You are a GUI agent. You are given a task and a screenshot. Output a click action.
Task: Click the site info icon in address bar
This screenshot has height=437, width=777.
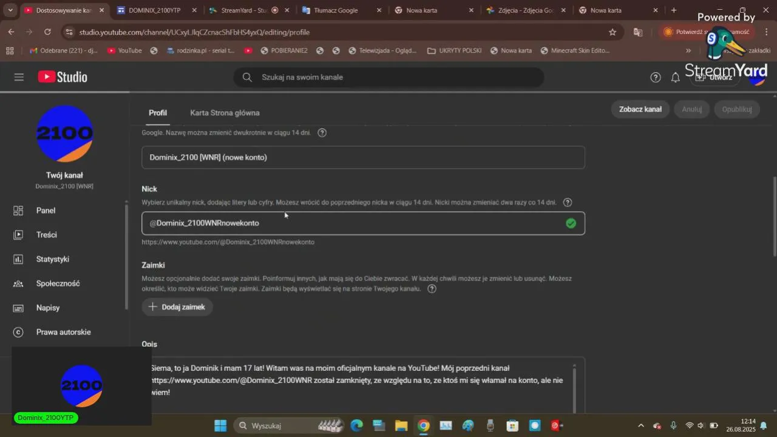pos(69,32)
